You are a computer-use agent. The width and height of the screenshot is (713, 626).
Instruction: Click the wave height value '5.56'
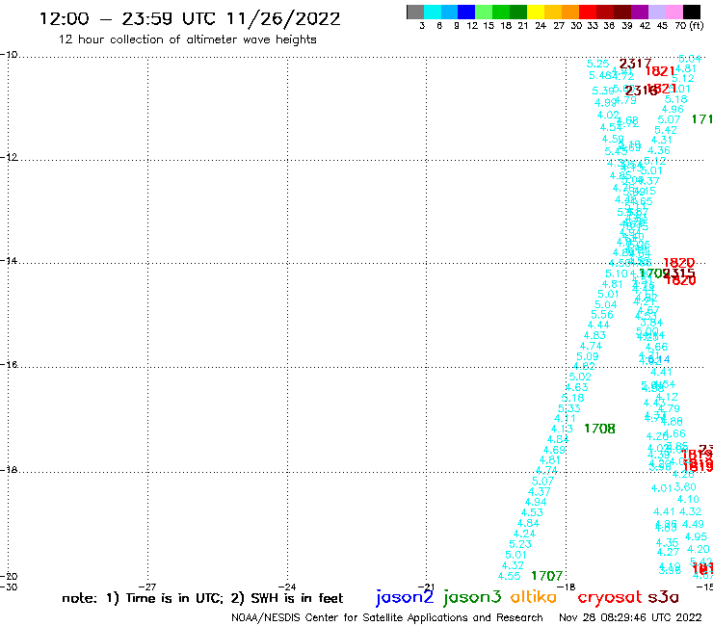tap(602, 315)
